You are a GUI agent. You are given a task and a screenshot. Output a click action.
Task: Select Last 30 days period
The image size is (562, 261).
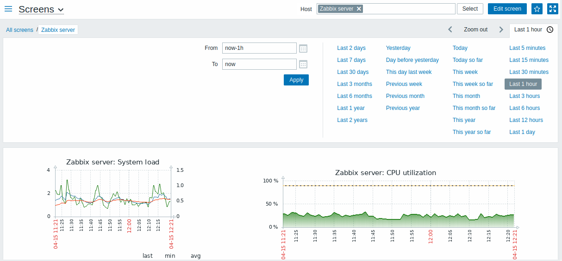(x=353, y=72)
